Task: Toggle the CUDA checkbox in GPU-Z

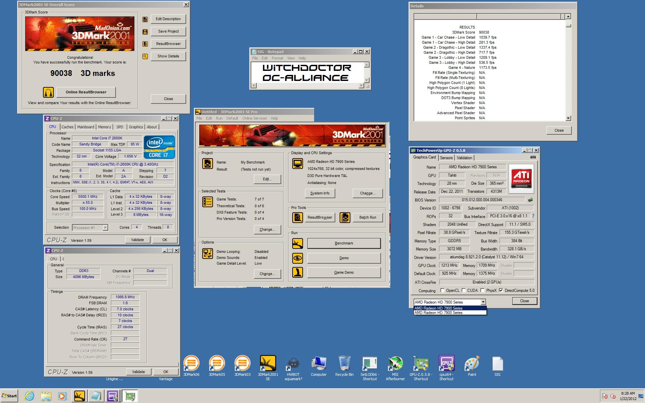Action: [464, 290]
